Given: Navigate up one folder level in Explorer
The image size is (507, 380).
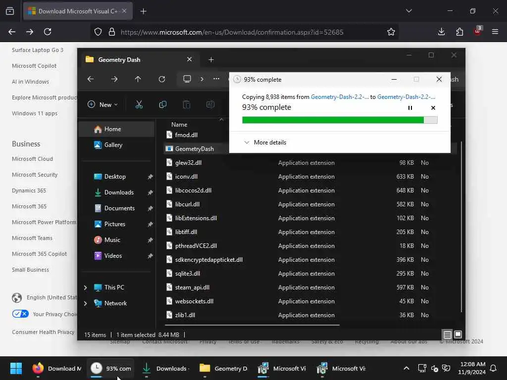Looking at the screenshot, I should [138, 79].
